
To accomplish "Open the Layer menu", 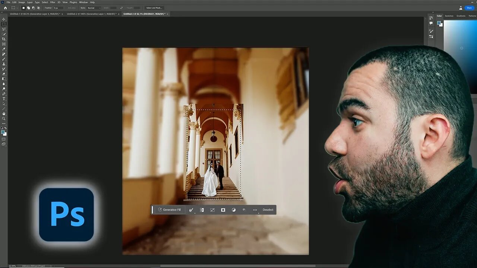I will (x=30, y=2).
